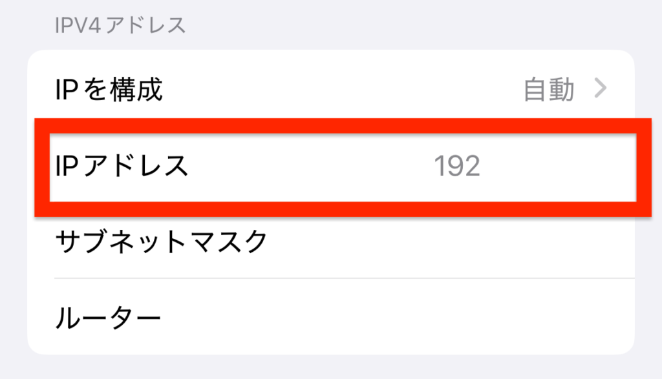
Task: Tap the サブネットマスク label
Action: (162, 241)
